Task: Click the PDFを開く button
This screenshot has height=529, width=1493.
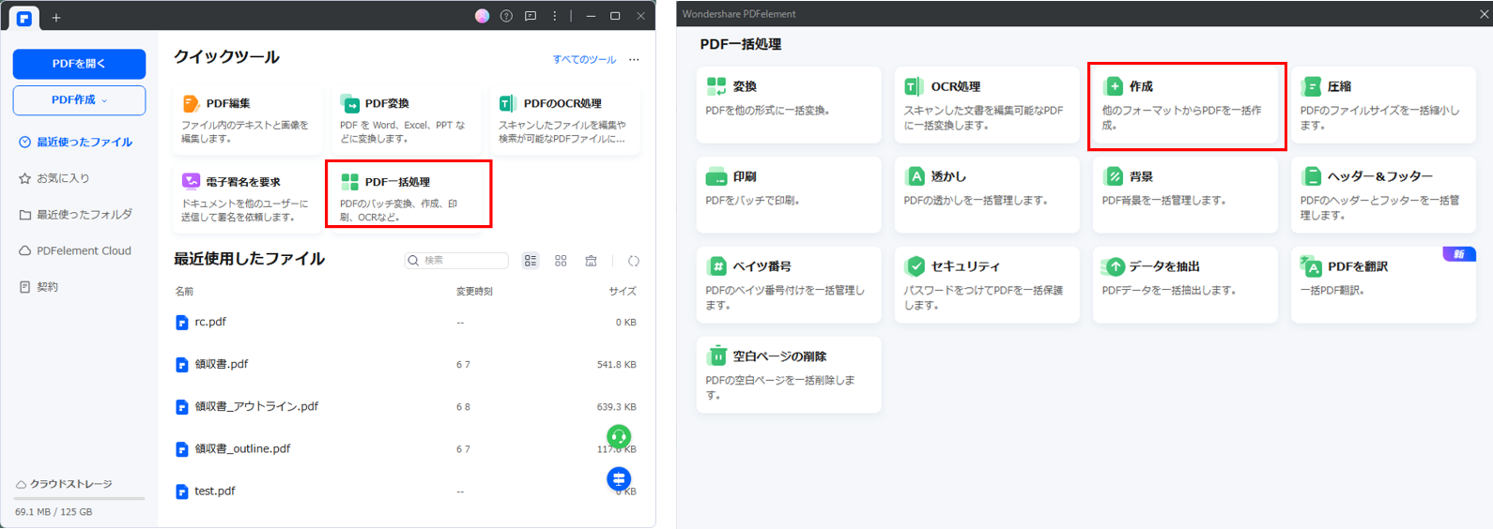Action: tap(79, 64)
